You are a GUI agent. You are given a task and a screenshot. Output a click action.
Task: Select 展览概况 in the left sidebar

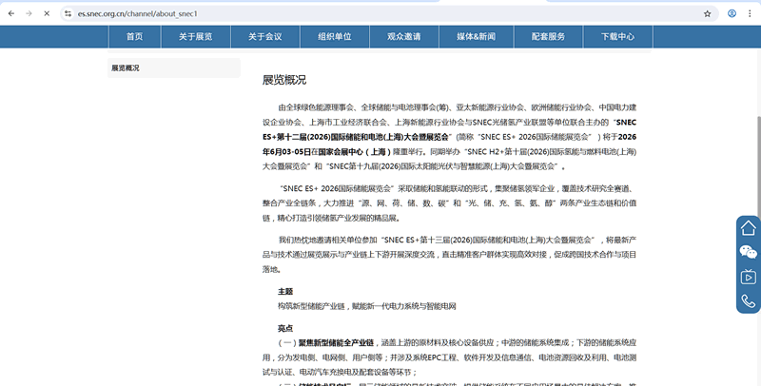point(126,68)
